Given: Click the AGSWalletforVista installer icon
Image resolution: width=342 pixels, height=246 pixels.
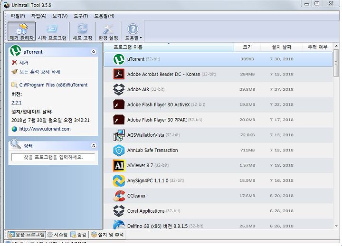Looking at the screenshot, I should coord(119,135).
